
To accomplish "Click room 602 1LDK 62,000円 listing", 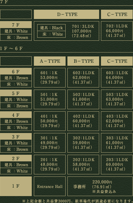I will pyautogui.click(x=83, y=78).
